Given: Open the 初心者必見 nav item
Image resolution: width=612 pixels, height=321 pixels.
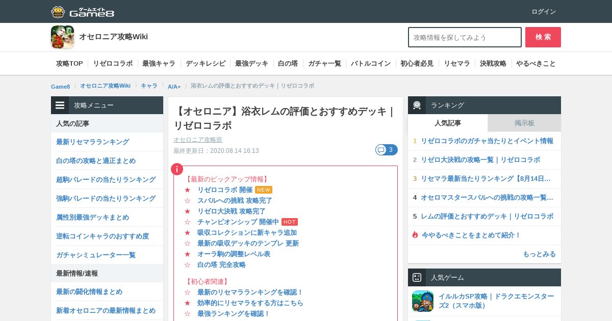Looking at the screenshot, I should (417, 64).
